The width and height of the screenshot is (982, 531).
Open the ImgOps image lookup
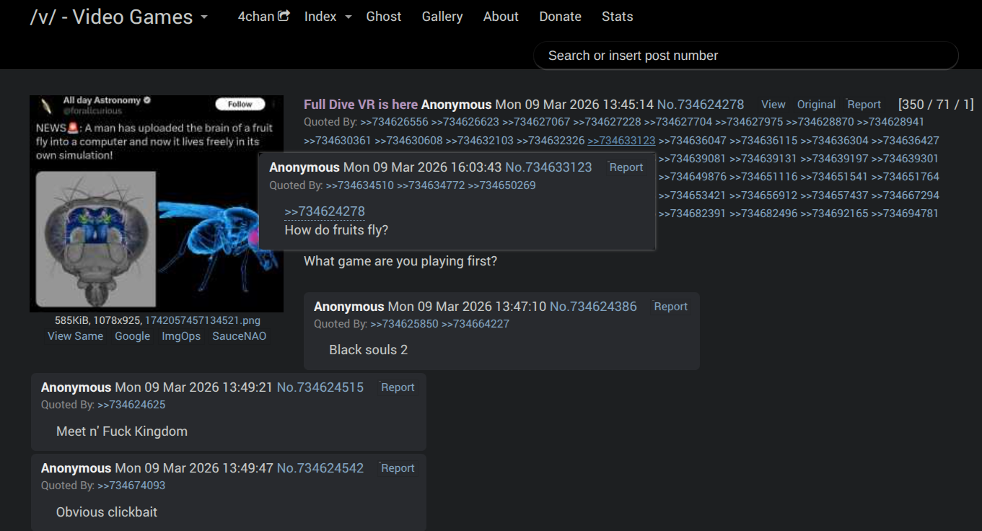181,336
